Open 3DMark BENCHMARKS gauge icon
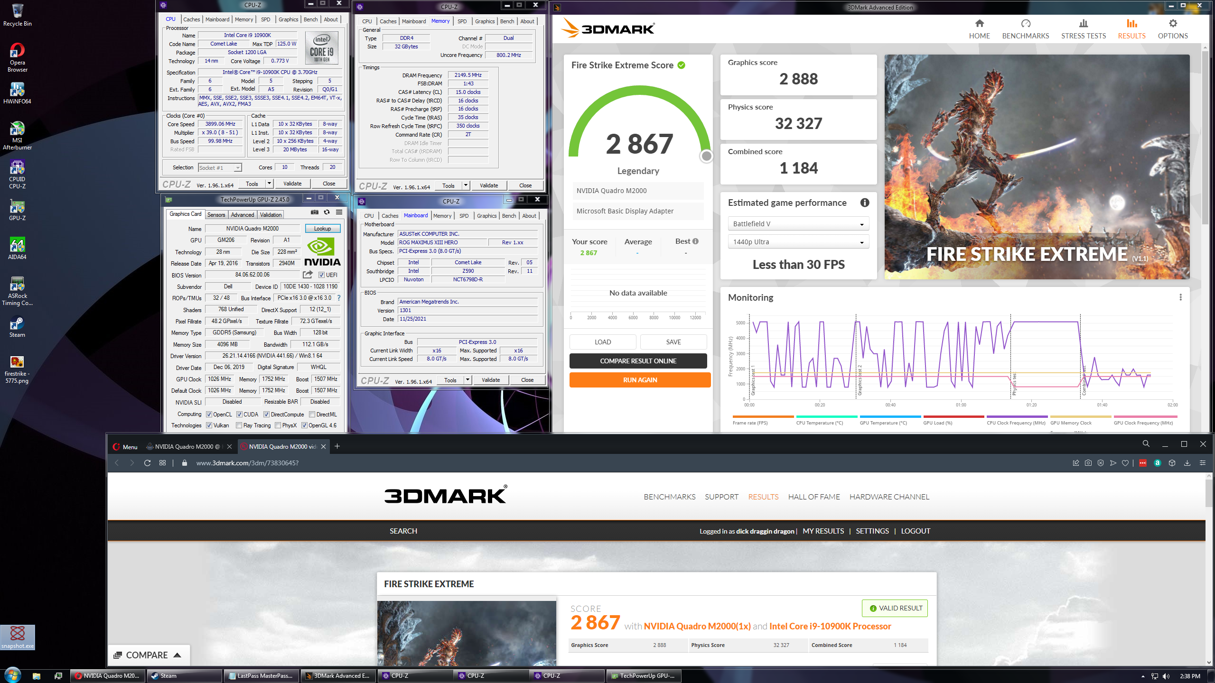Screen dimensions: 1215x683 point(1026,23)
